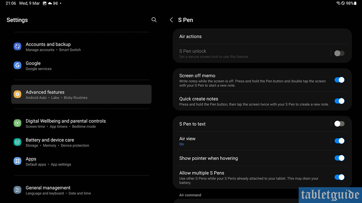This screenshot has height=203, width=362.
Task: Disable Quick create notes switch
Action: pos(339,101)
